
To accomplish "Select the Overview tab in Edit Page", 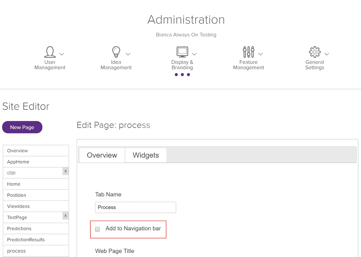I will (102, 155).
